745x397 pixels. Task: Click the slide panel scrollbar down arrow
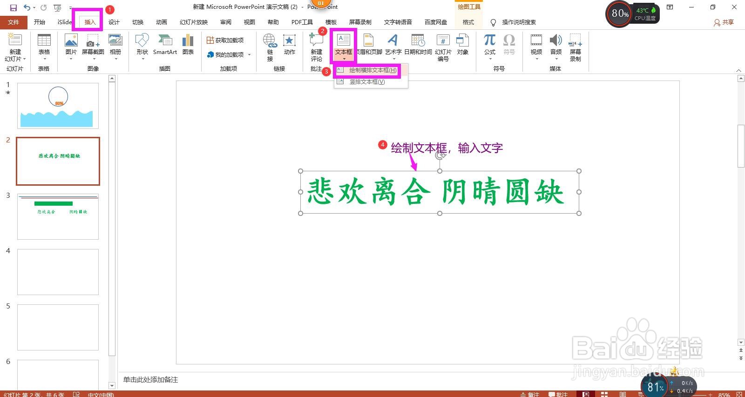112,385
